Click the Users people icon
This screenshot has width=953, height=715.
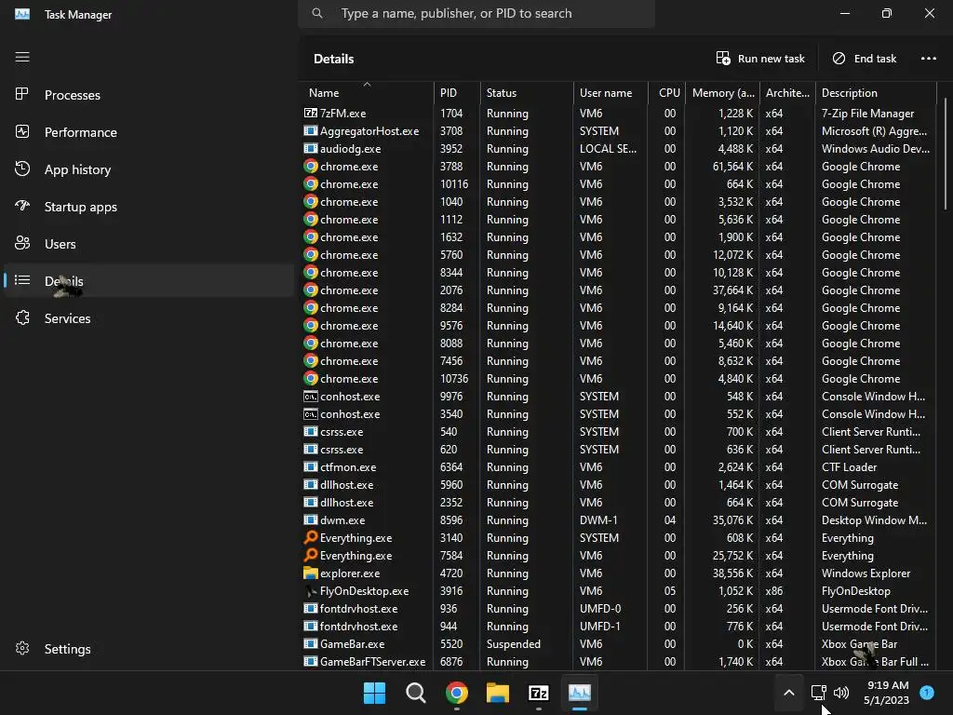tap(22, 243)
